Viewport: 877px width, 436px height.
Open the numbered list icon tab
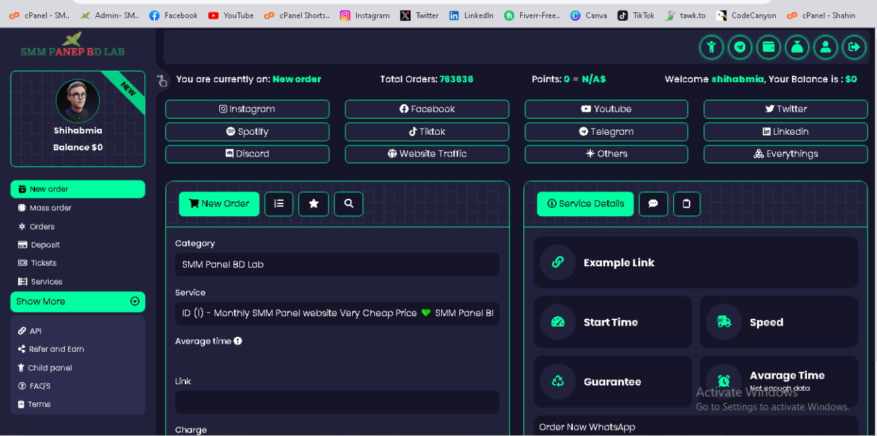coord(279,204)
